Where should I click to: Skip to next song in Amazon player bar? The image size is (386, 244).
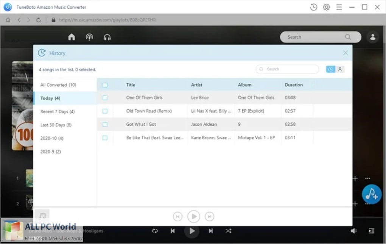click(x=211, y=231)
